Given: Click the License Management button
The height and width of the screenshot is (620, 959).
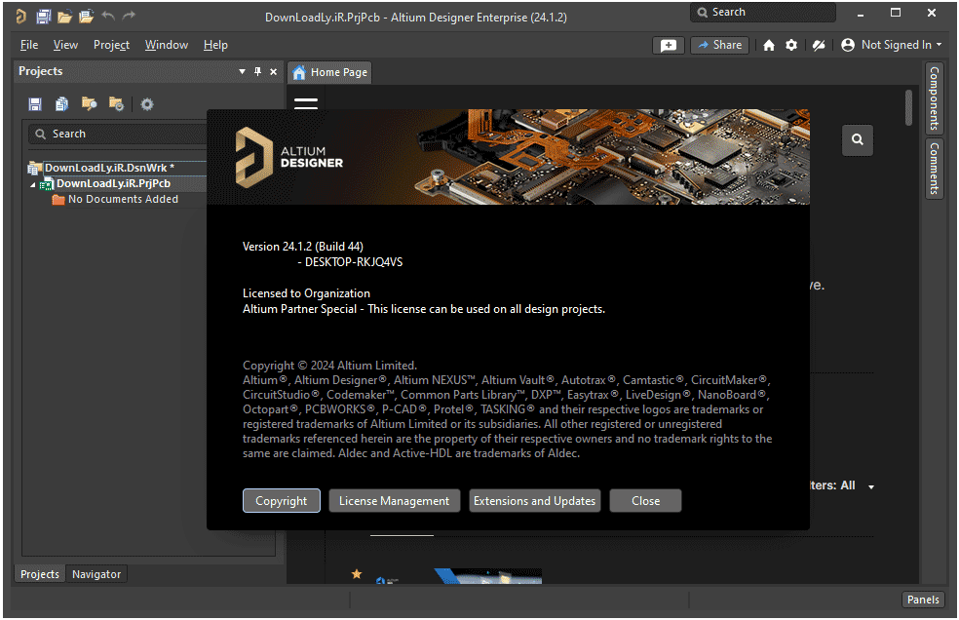Looking at the screenshot, I should coord(394,500).
